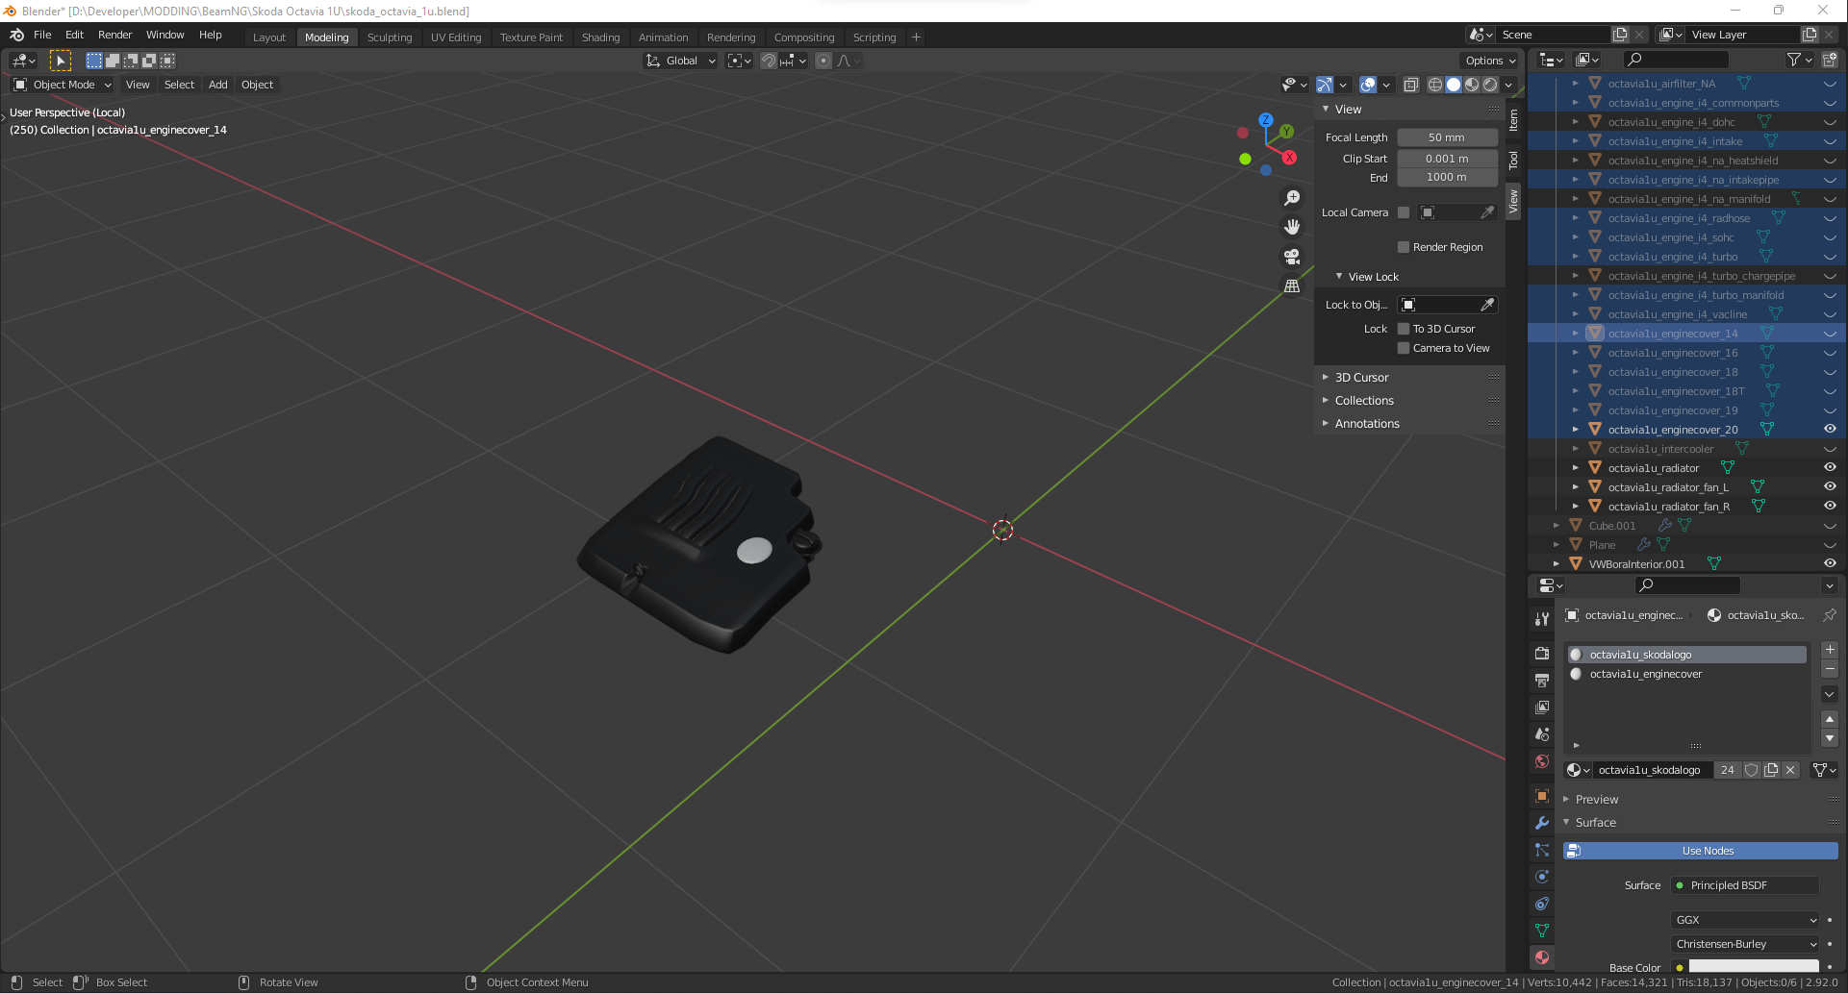
Task: Click the Base Color swatch
Action: click(1753, 966)
